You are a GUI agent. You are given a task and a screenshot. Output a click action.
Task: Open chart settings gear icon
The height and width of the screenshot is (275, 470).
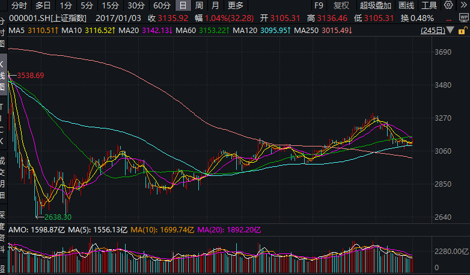click(449, 5)
